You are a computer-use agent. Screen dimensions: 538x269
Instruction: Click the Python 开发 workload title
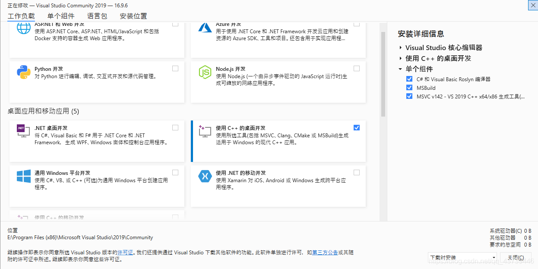click(49, 69)
